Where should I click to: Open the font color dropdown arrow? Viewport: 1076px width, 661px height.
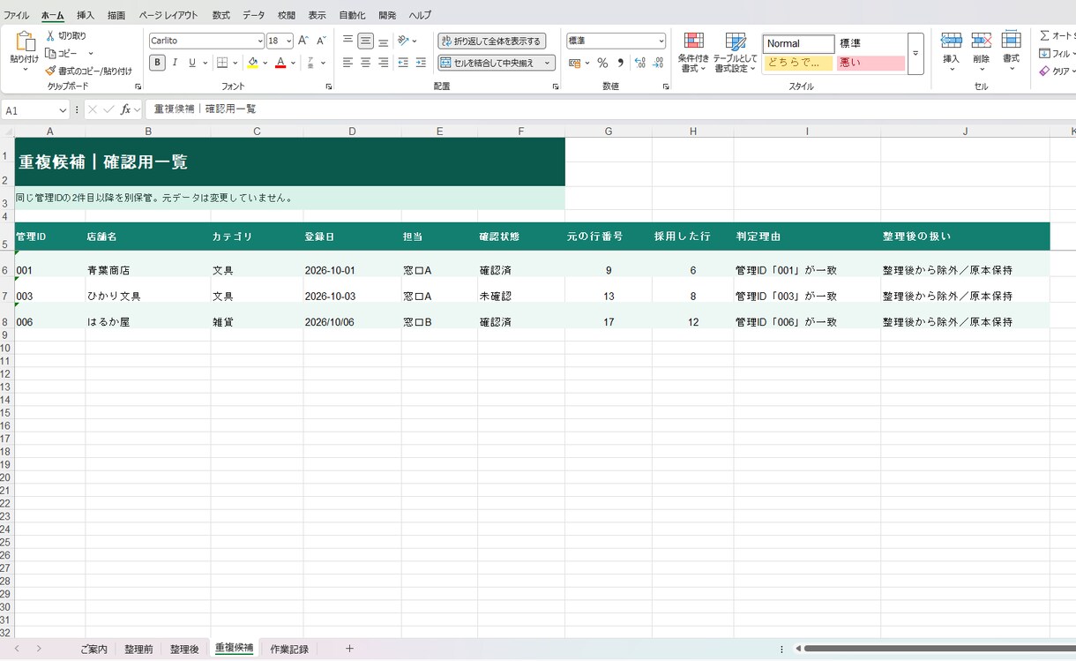pyautogui.click(x=293, y=63)
